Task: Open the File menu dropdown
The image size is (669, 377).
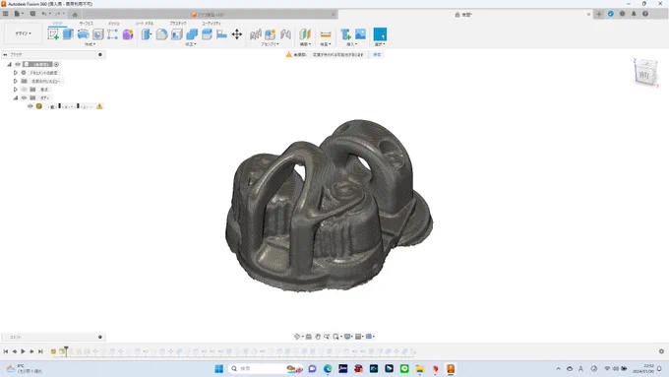Action: [19, 14]
